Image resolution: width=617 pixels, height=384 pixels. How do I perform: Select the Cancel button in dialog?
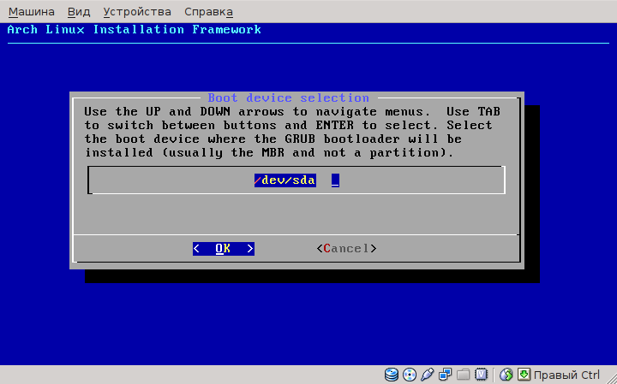[x=346, y=249]
